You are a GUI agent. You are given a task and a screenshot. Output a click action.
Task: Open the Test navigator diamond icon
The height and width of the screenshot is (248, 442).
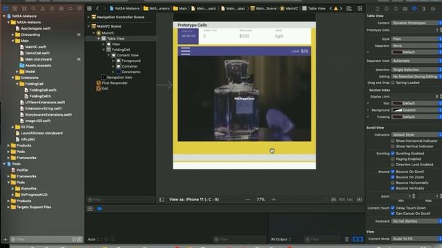pyautogui.click(x=52, y=9)
